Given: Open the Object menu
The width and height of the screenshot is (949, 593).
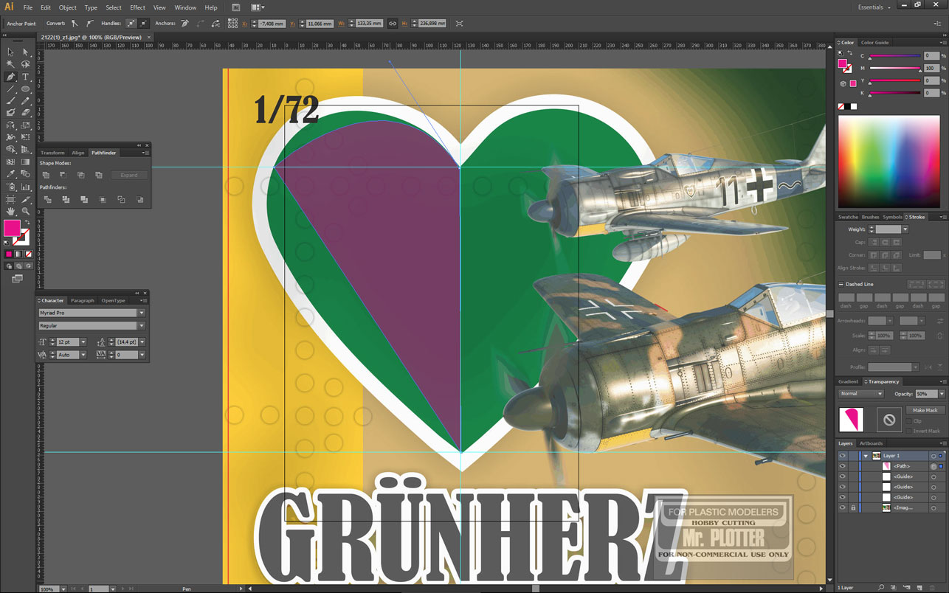Looking at the screenshot, I should click(x=68, y=7).
